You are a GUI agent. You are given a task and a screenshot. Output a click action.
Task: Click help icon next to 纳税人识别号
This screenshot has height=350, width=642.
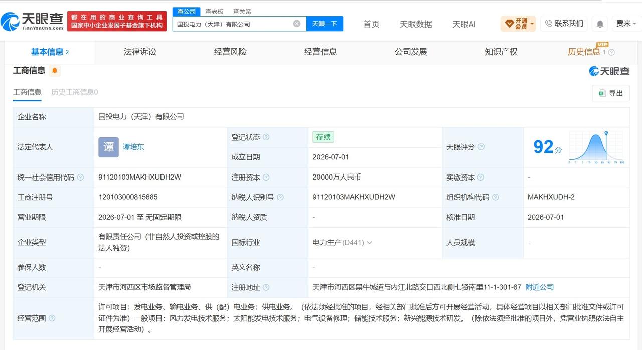coord(280,197)
